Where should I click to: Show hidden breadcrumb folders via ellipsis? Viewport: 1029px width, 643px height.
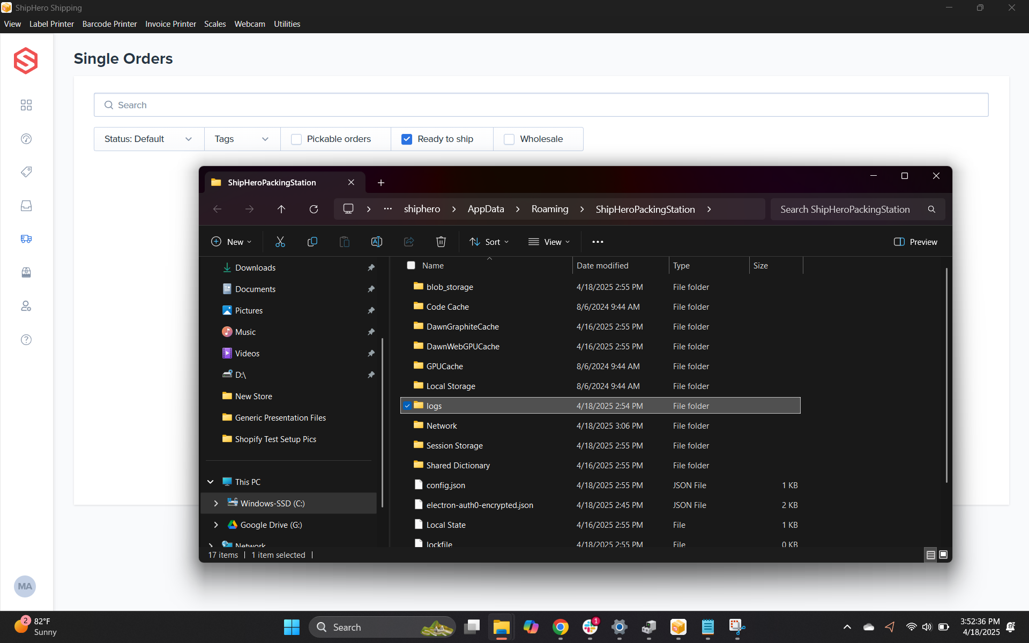coord(387,209)
